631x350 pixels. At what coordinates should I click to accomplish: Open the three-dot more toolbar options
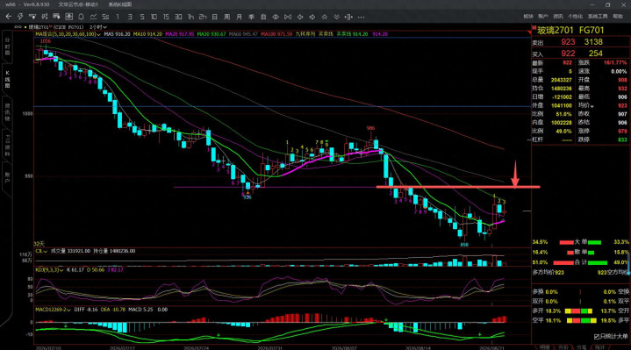pyautogui.click(x=361, y=17)
